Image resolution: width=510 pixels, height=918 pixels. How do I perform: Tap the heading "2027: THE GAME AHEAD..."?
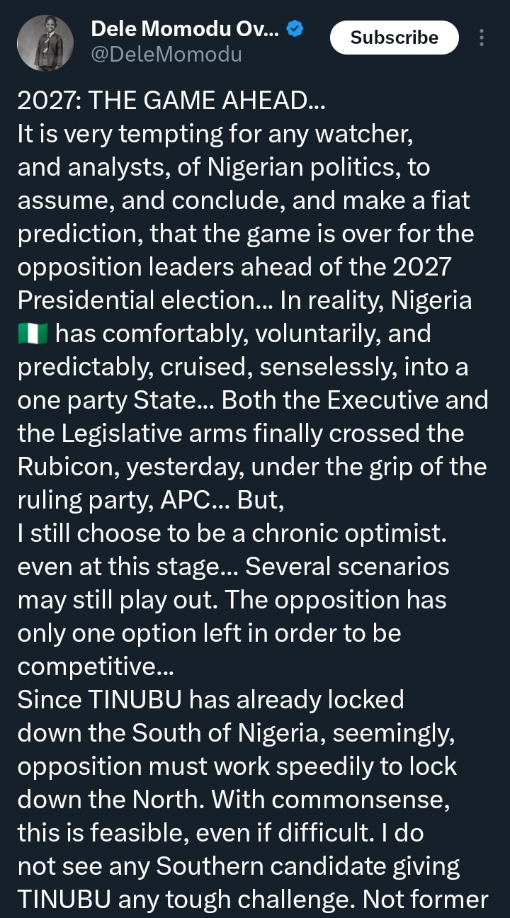point(171,101)
